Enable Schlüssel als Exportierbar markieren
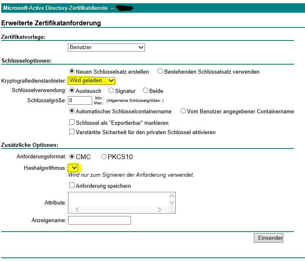Viewport: 305px width, 261px height. pos(72,122)
